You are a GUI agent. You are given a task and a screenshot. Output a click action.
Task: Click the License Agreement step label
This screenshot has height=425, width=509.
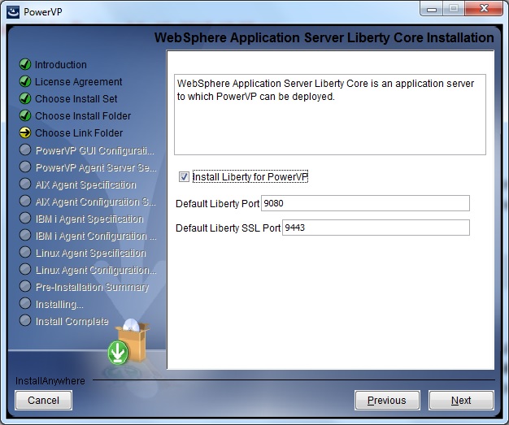click(x=79, y=81)
